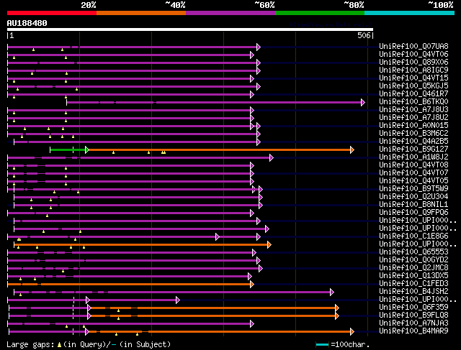The width and height of the screenshot is (461, 350).
Task: Click the ~100% scale label
Action: 440,5
